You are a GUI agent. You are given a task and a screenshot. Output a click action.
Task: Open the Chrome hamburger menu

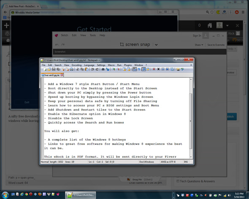[x=243, y=12]
